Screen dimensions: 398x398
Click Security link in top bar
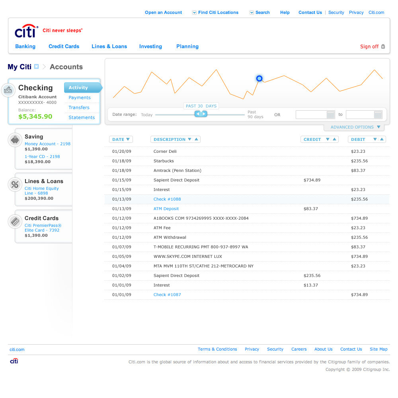336,12
